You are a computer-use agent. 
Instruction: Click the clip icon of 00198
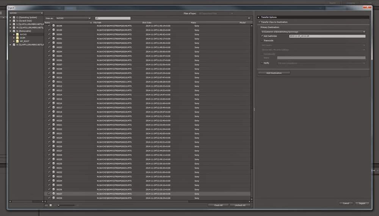[x=53, y=26]
